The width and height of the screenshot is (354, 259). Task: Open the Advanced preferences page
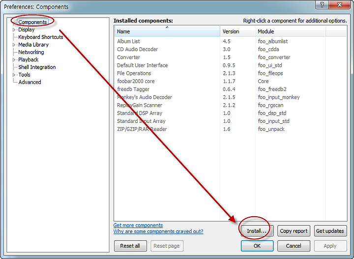(30, 82)
